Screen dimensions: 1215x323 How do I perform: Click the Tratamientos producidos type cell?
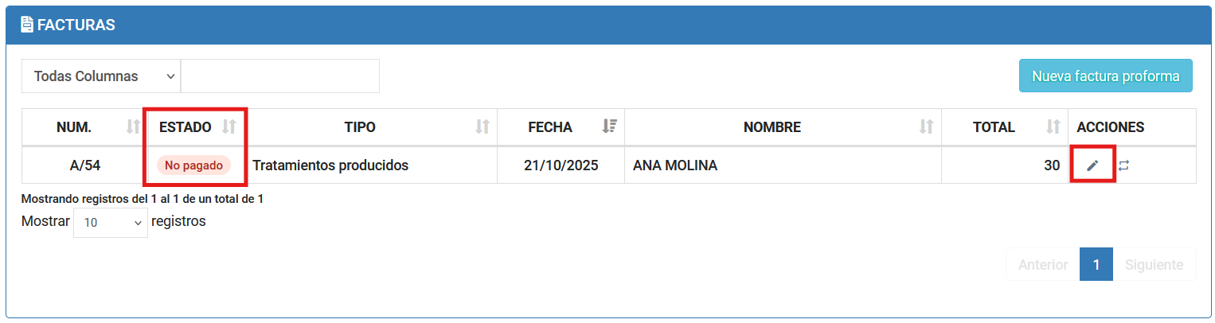(x=330, y=165)
